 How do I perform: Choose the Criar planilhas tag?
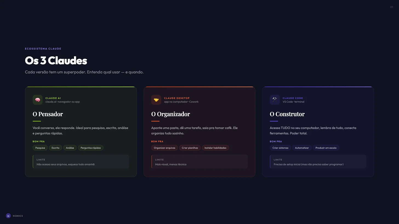coord(190,148)
